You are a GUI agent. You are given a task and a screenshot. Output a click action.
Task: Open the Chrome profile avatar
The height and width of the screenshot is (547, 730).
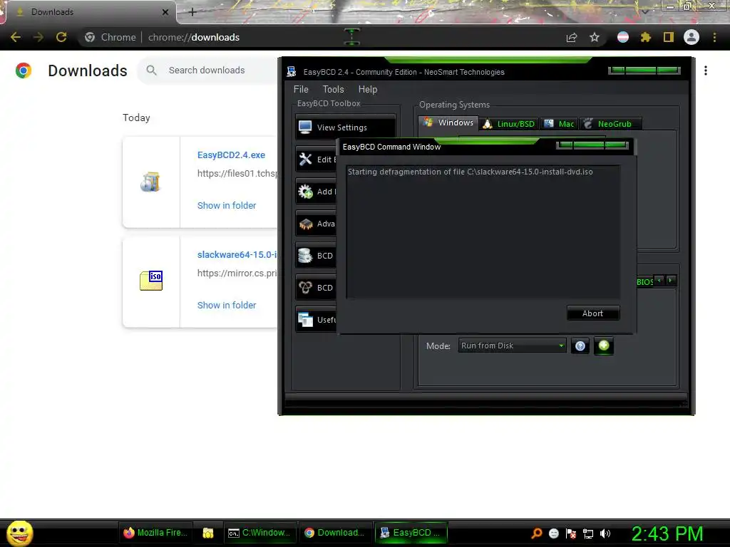point(692,37)
